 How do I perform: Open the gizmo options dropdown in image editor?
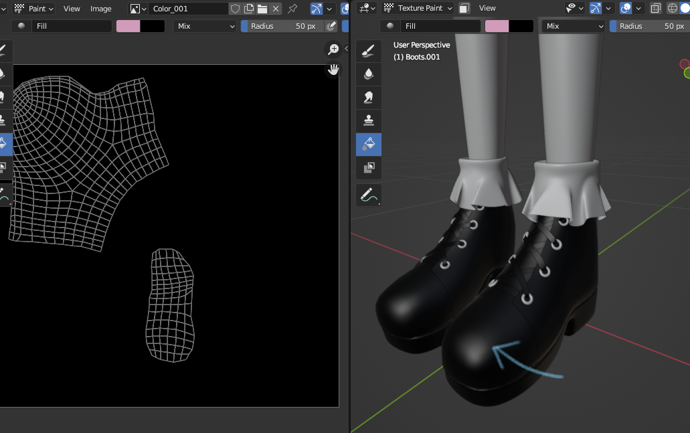(329, 8)
